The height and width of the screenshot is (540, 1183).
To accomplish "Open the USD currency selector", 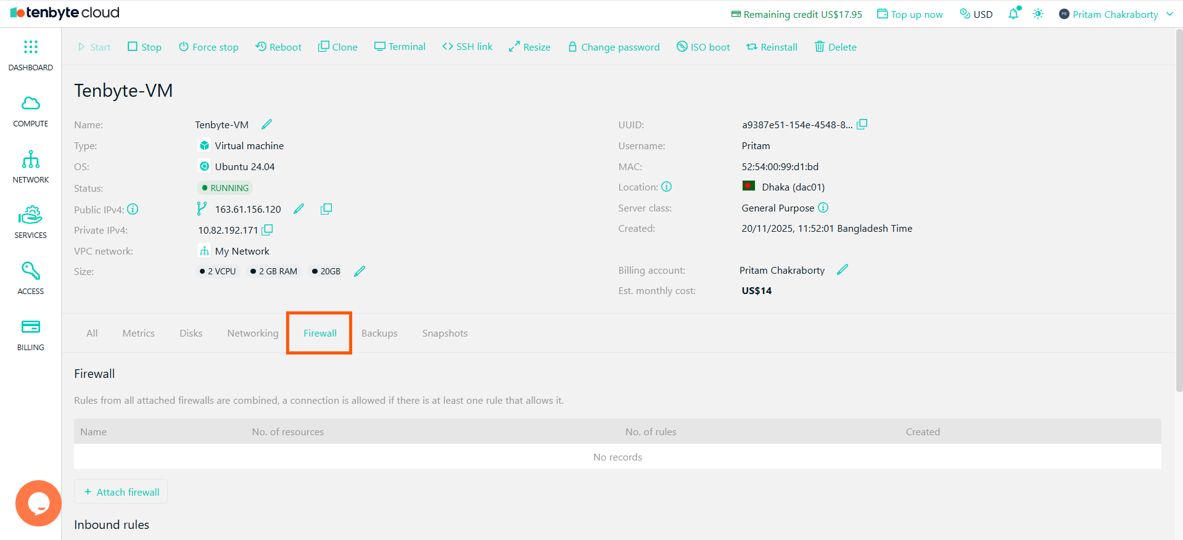I will [x=976, y=14].
